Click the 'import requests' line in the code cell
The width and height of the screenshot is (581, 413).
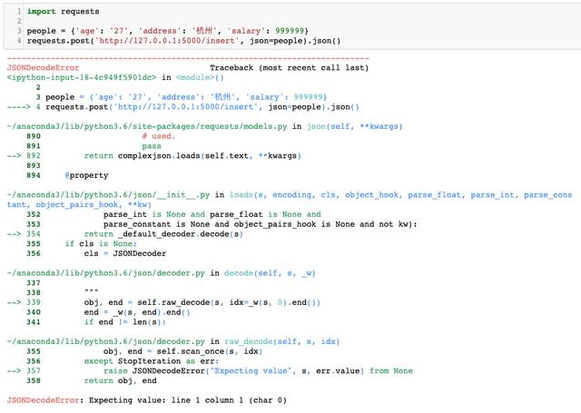point(61,12)
